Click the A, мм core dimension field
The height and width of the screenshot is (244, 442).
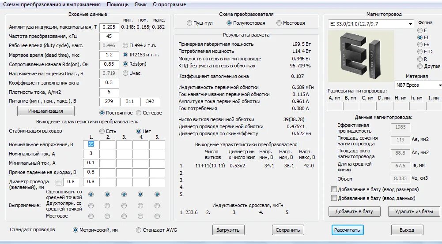click(x=335, y=106)
